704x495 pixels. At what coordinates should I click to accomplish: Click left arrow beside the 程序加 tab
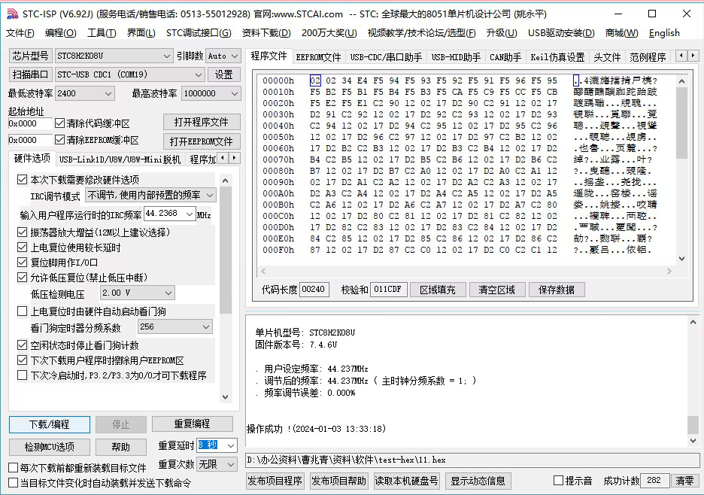pos(223,158)
